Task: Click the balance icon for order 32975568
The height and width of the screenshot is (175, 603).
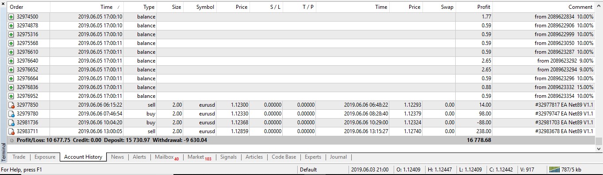Action: pos(12,43)
